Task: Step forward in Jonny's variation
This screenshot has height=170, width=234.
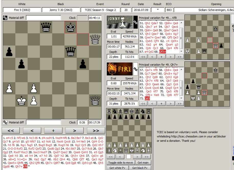Action: click(170, 57)
